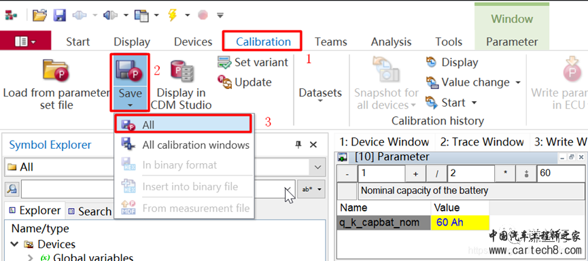Viewport: 588px width, 261px height.
Task: Click the configuration pages icon in quick toolbar
Action: (142, 16)
